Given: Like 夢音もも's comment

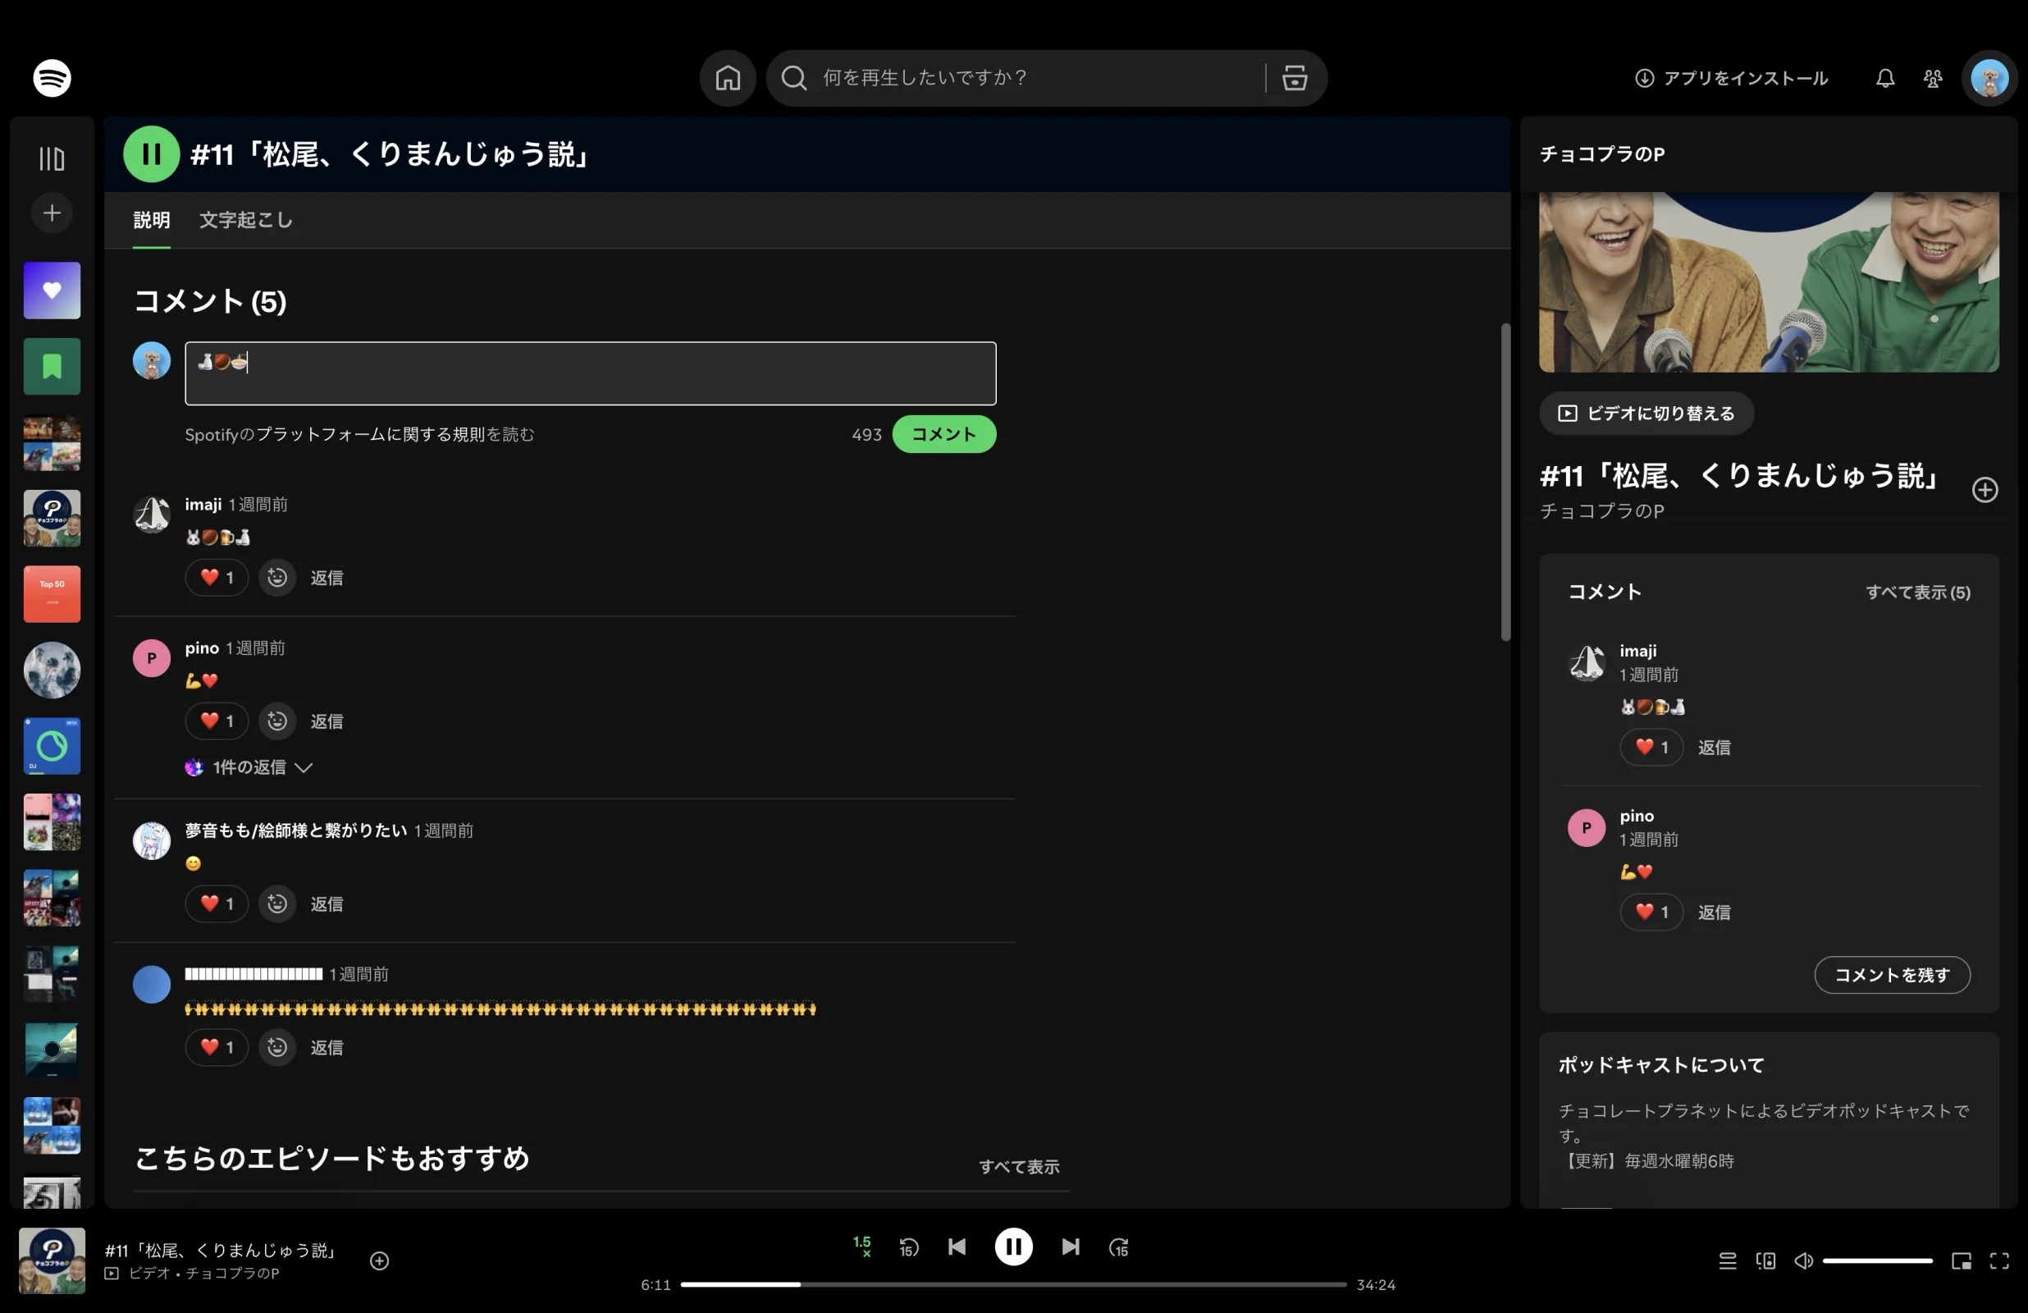Looking at the screenshot, I should point(217,904).
